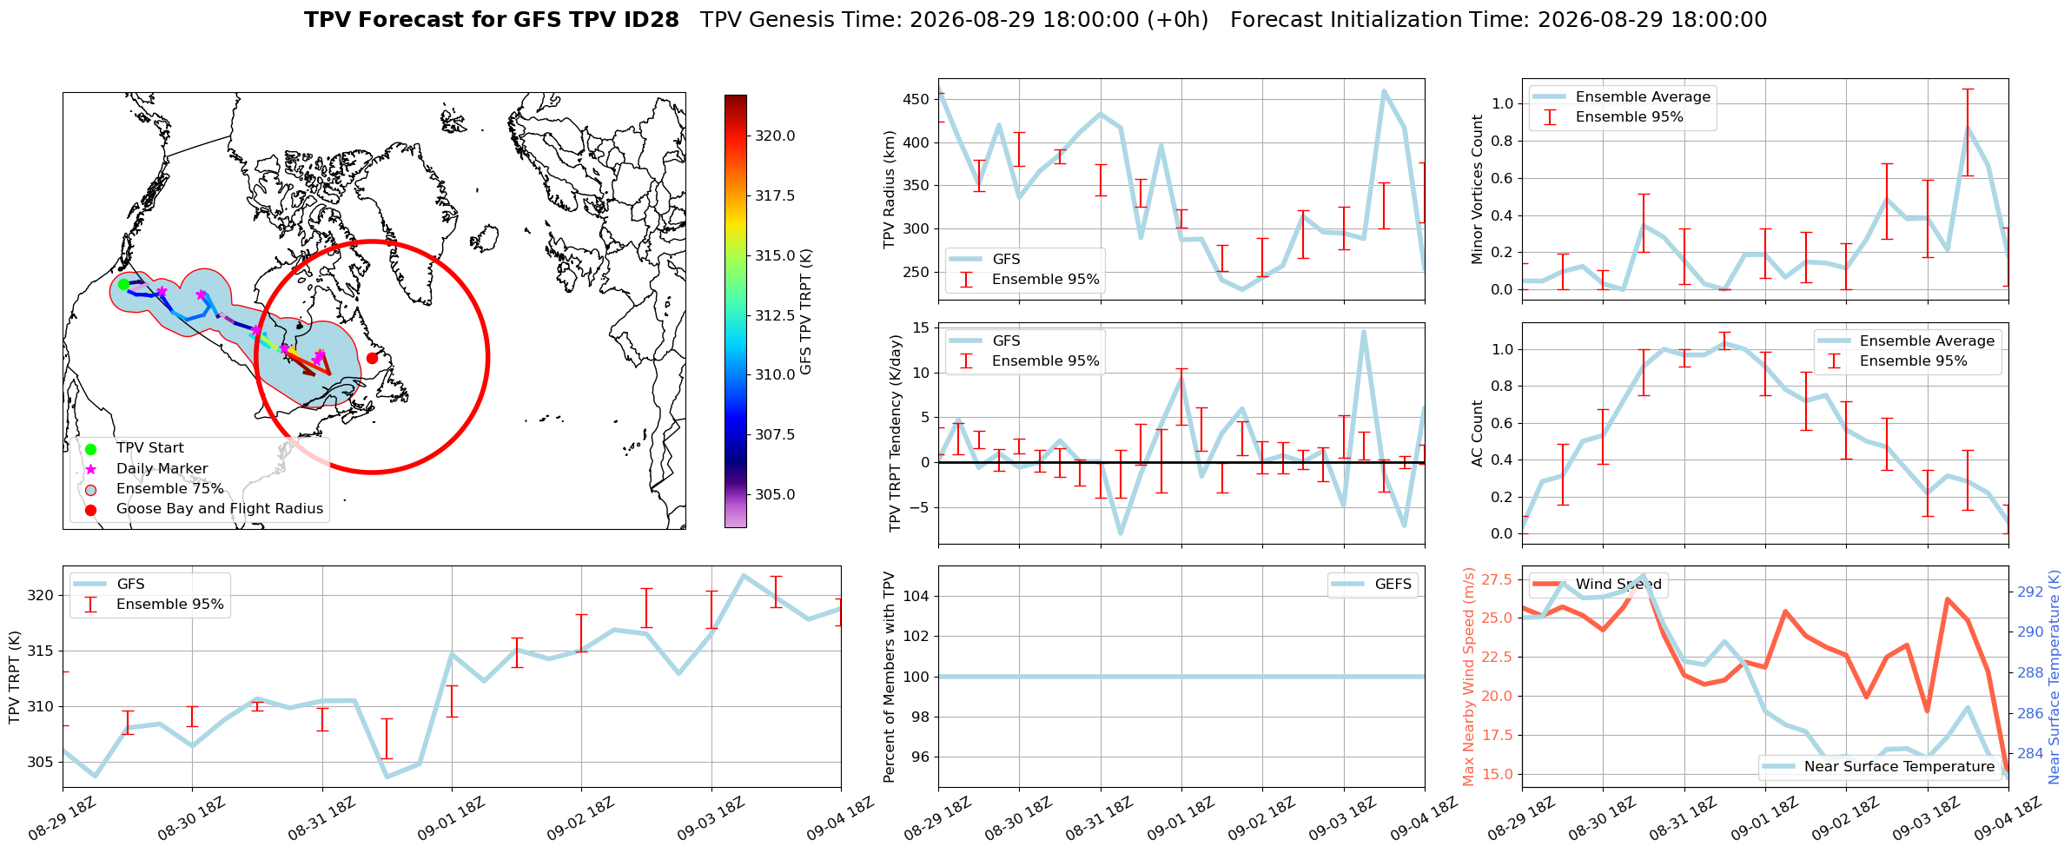Pick the Ensemble 95% error-bar symbol in the AC Count legend
The height and width of the screenshot is (853, 2071).
(x=1834, y=361)
